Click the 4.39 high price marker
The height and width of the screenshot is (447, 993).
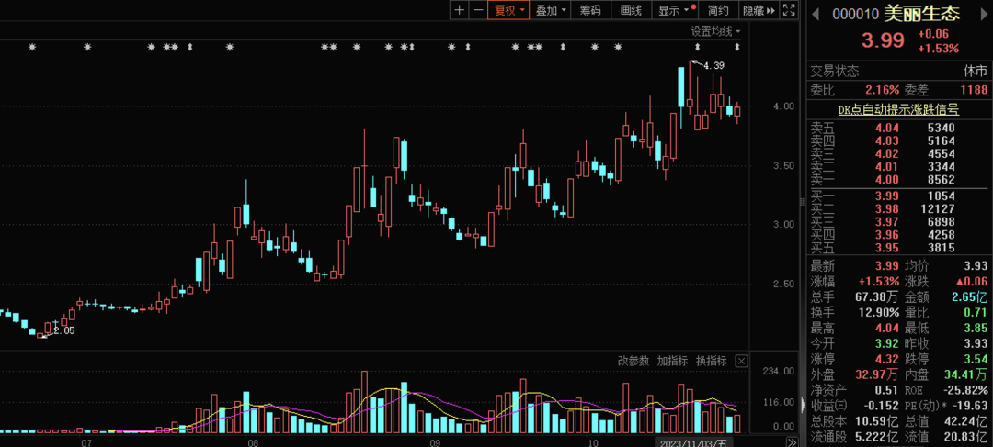coord(713,65)
